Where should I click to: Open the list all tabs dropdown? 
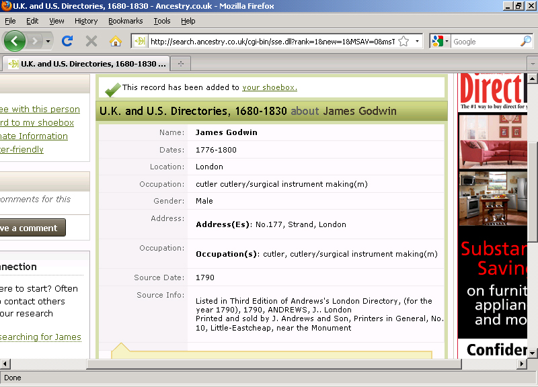[533, 64]
